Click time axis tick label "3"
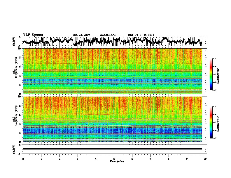The image size is (231, 178). [x=78, y=159]
